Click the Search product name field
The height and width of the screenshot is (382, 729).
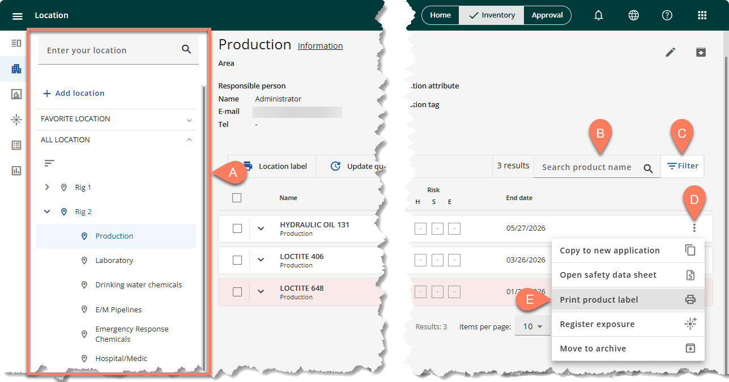586,167
